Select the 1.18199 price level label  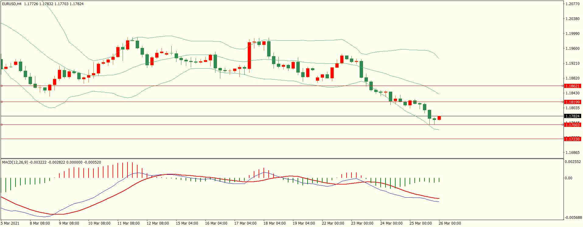click(572, 102)
